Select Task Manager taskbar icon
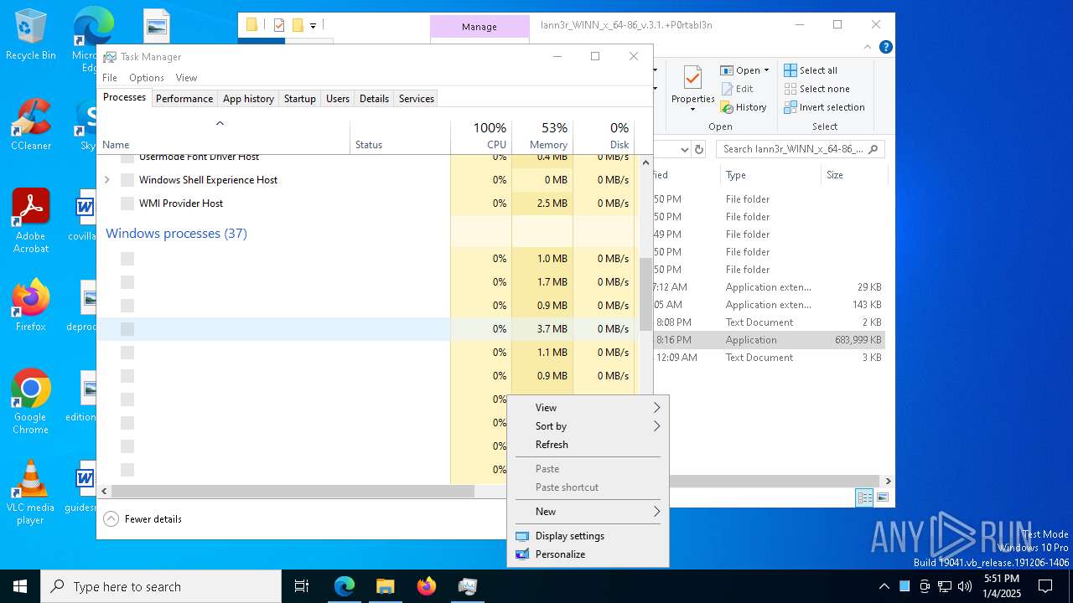 click(467, 586)
